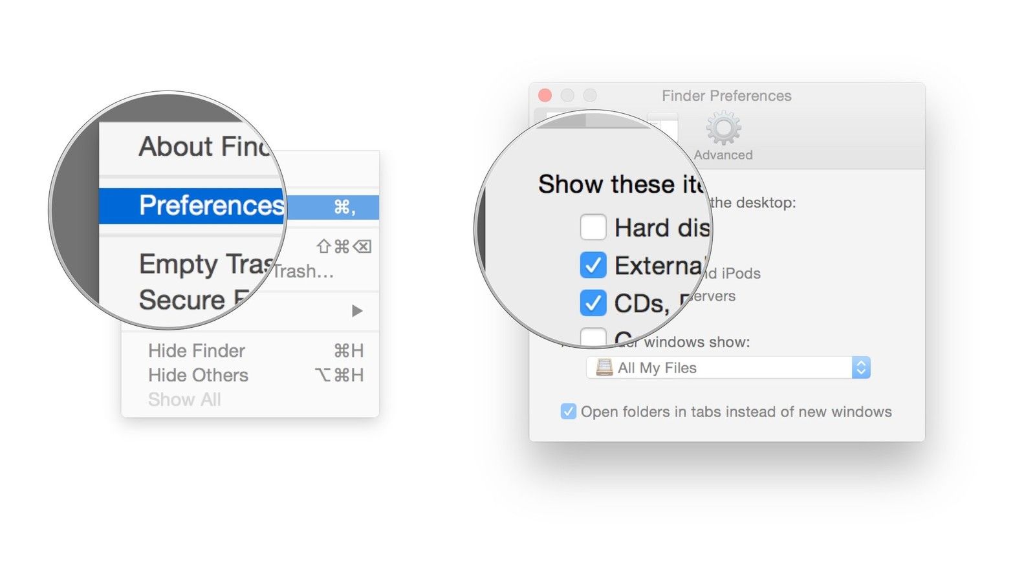This screenshot has width=1035, height=578.
Task: Toggle Open folders in tabs checkbox
Action: 568,411
